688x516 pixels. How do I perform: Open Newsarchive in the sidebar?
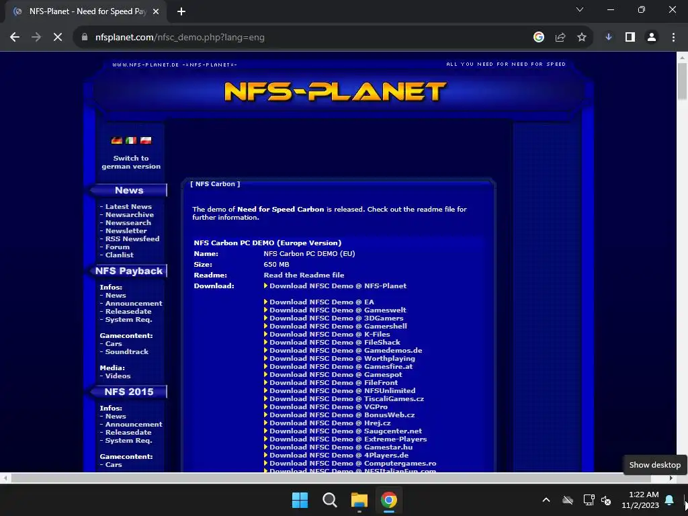(x=130, y=214)
